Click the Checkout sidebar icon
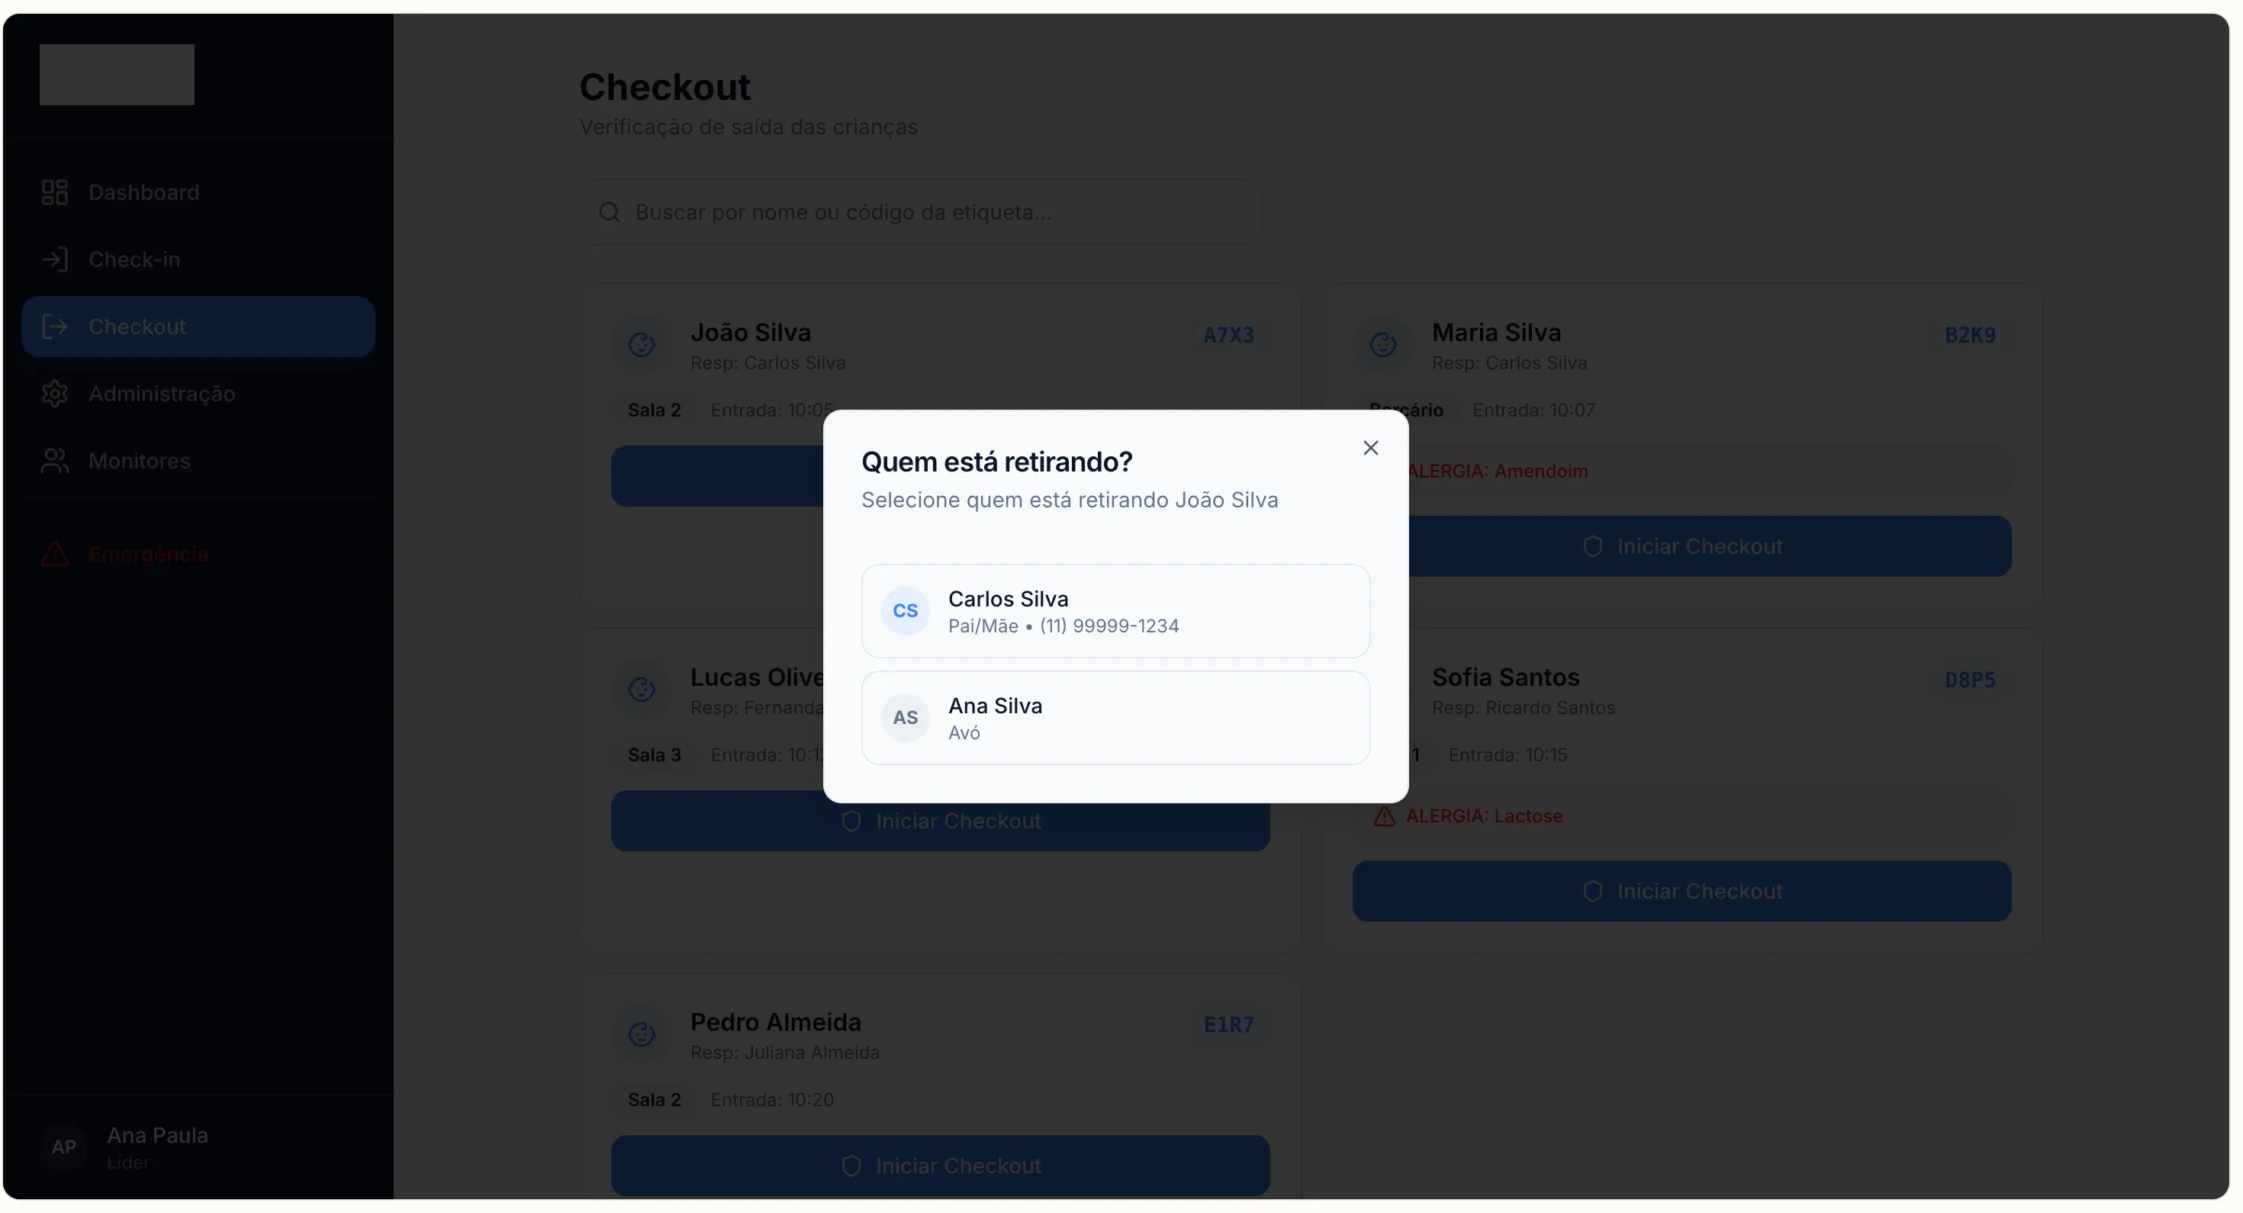This screenshot has height=1213, width=2243. click(x=55, y=327)
